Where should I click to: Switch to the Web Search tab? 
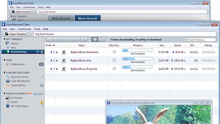(x=61, y=19)
